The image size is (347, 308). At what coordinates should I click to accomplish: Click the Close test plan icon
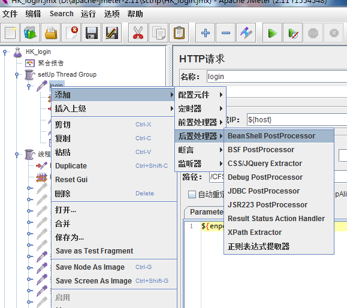tap(71, 33)
